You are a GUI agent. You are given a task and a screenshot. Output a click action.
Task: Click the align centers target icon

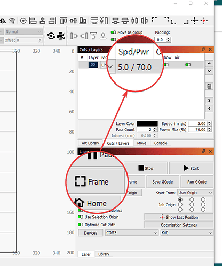[23, 21]
